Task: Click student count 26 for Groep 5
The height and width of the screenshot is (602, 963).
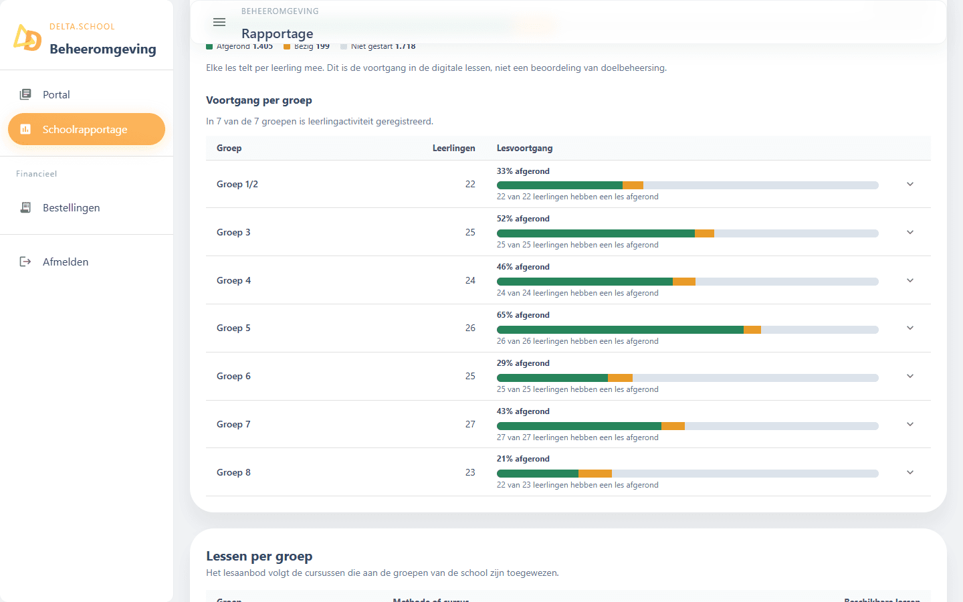Action: pyautogui.click(x=470, y=328)
